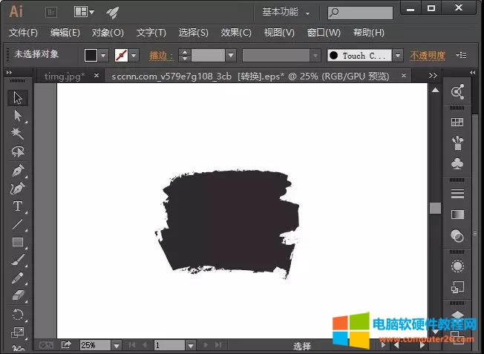Select the Paintbrush tool
484x354 pixels.
[18, 260]
